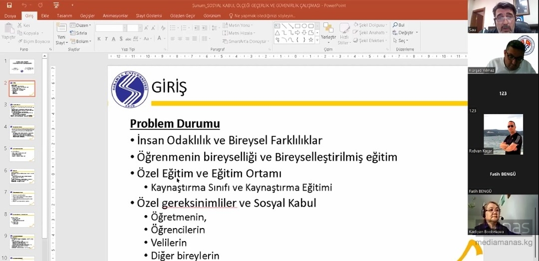
Task: Click the increase font size icon
Action: click(x=146, y=28)
